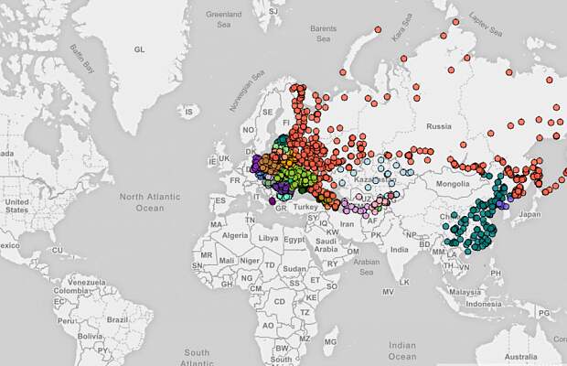This screenshot has width=567, height=366.
Task: Select the Turkey country label
Action: point(305,207)
